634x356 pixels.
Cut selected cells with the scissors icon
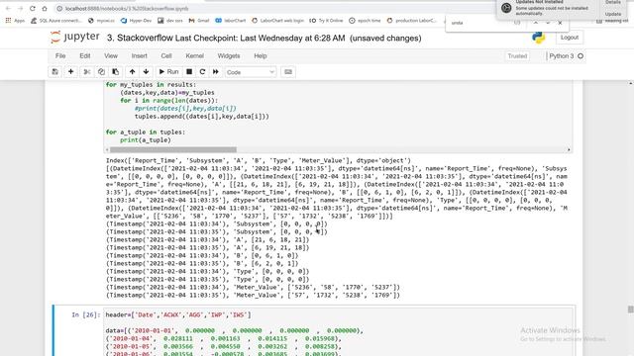click(86, 72)
